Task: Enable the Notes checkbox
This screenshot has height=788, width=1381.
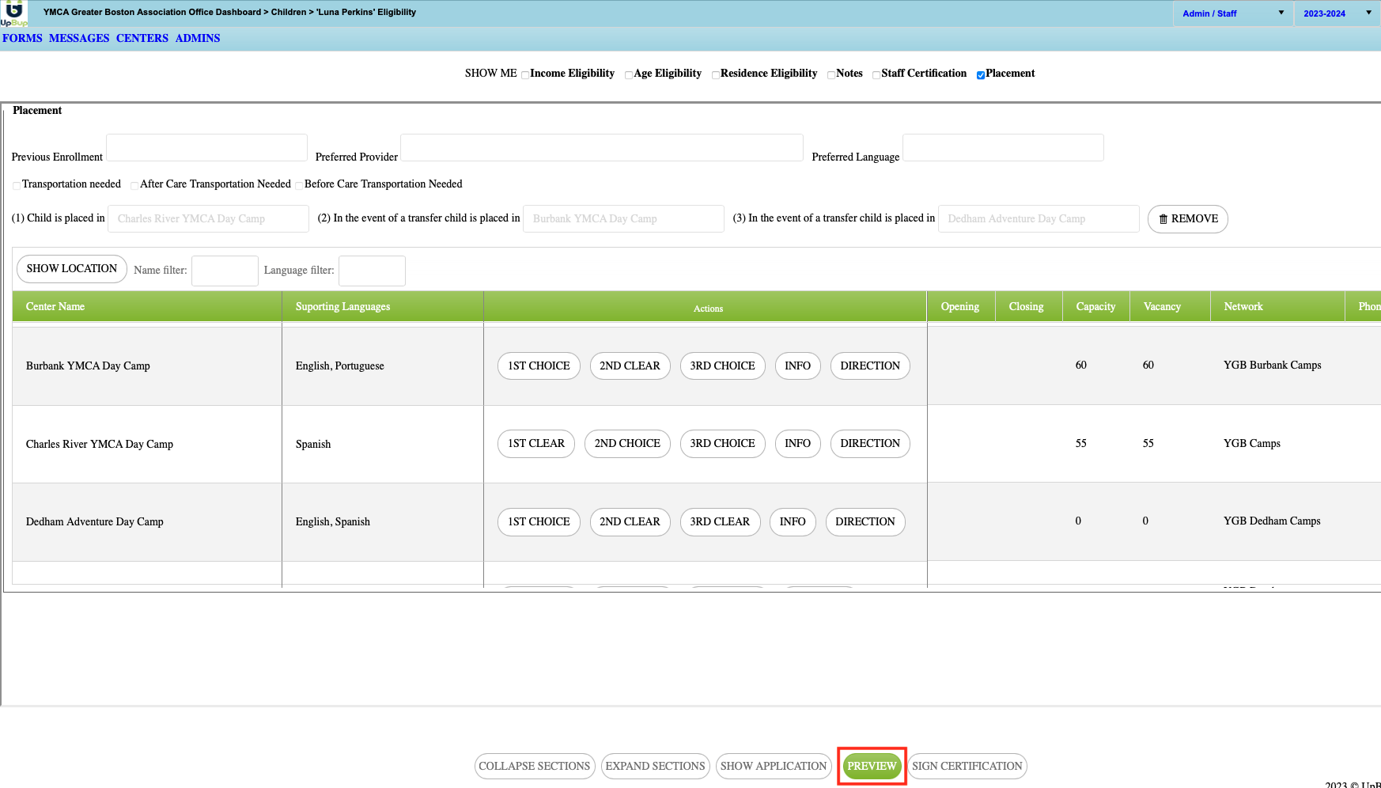Action: pos(831,75)
